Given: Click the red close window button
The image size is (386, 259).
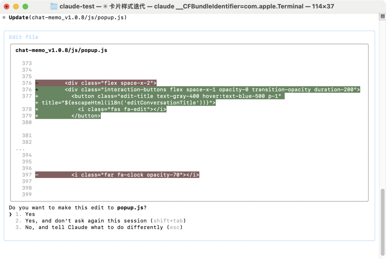Looking at the screenshot, I should pyautogui.click(x=7, y=6).
